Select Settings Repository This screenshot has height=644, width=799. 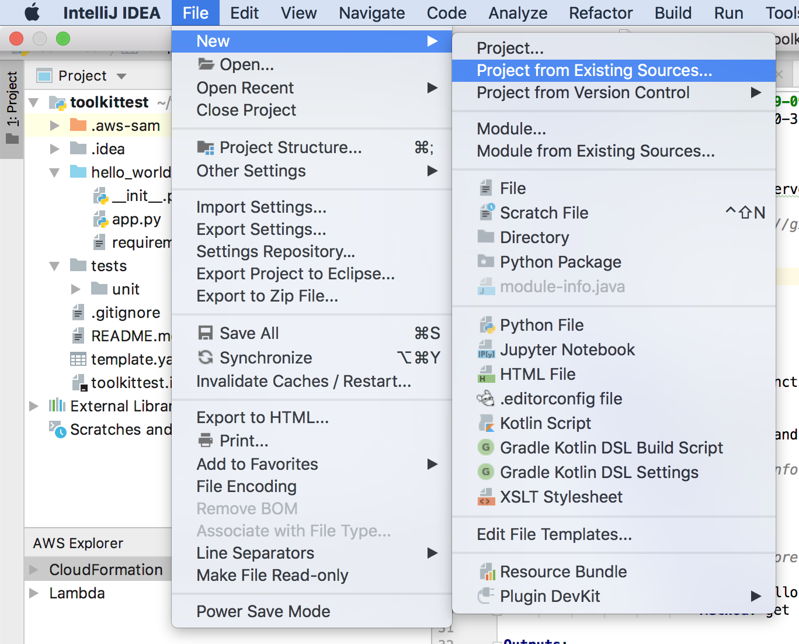pos(312,251)
